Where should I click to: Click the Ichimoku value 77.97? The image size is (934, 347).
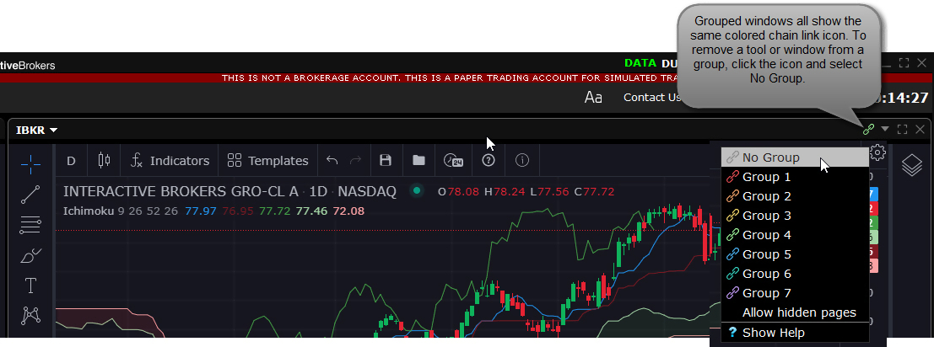[201, 211]
